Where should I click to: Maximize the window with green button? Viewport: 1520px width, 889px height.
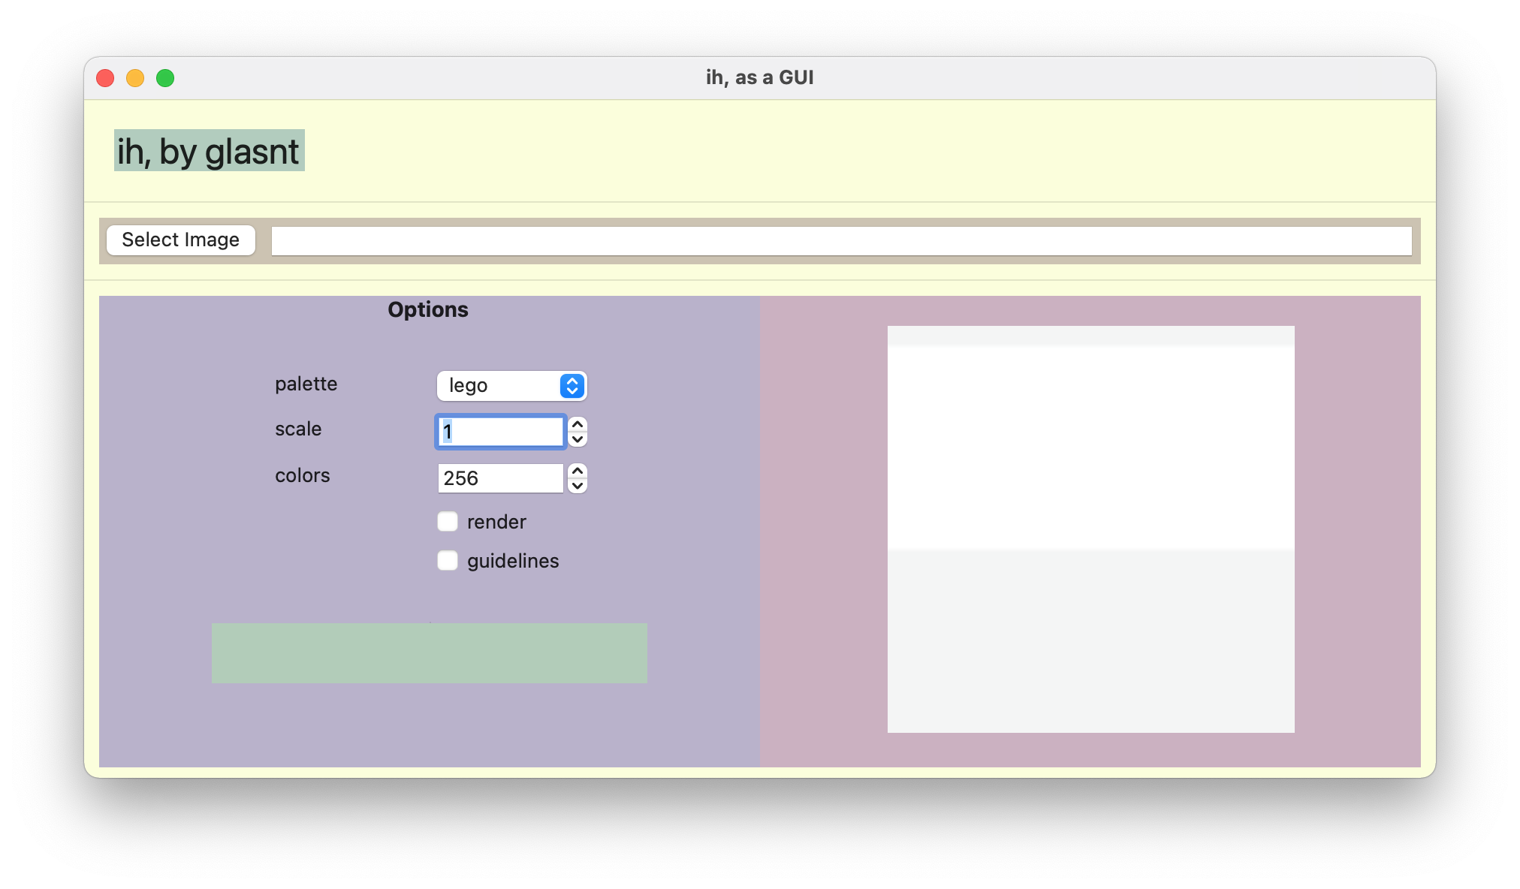coord(165,78)
